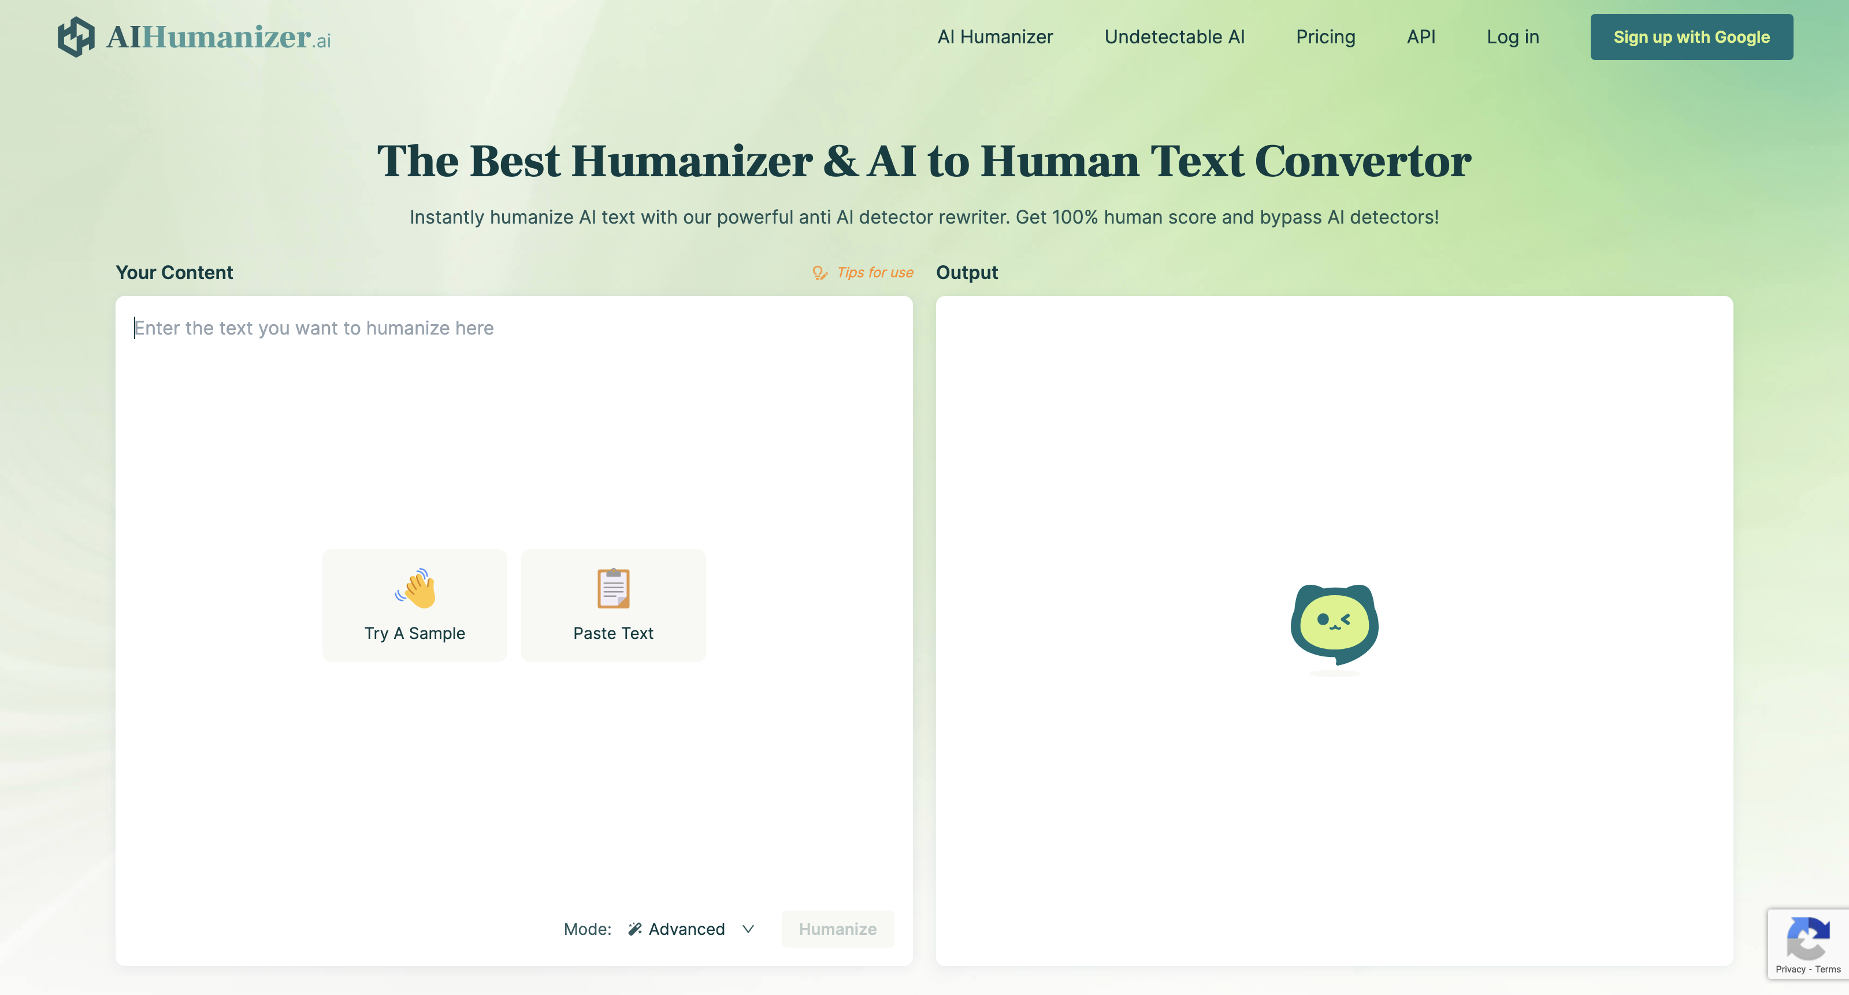Open the Advanced mode dropdown
The height and width of the screenshot is (995, 1849).
690,929
